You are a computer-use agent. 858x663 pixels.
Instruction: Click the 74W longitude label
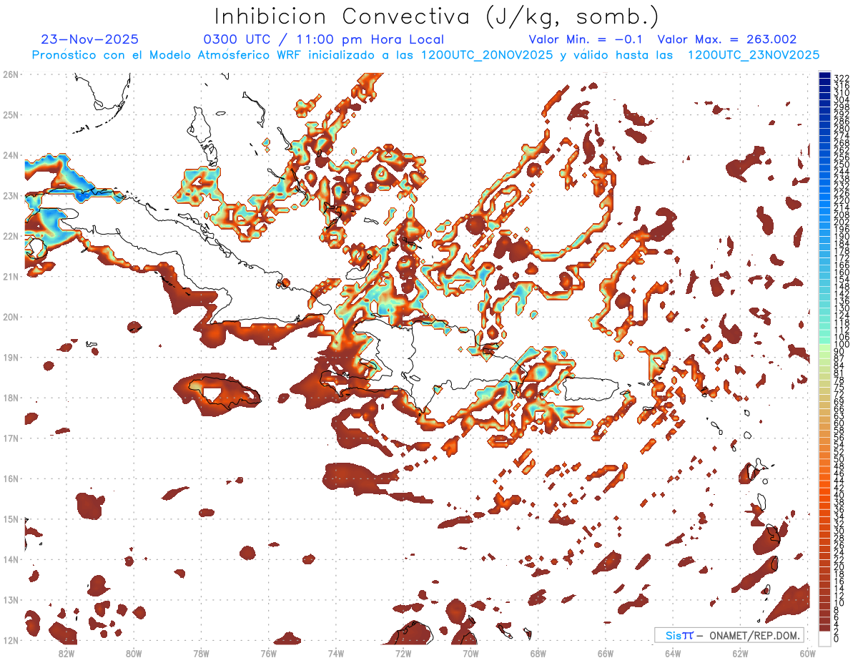(336, 653)
